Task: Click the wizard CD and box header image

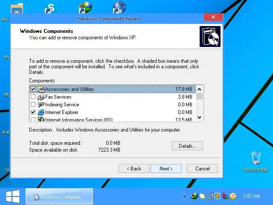Action: click(x=210, y=36)
